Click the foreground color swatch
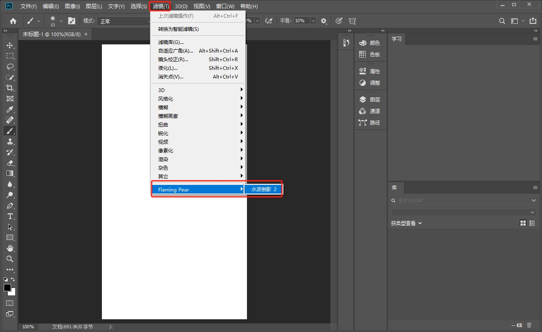The height and width of the screenshot is (332, 542). point(7,288)
